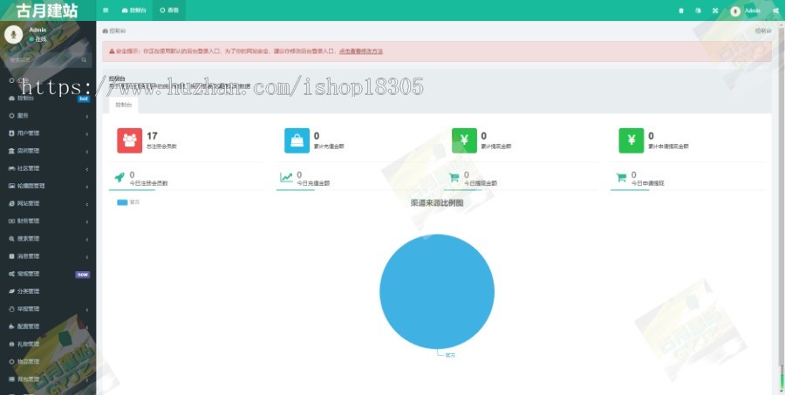
Task: Expand the 网站管理 sidebar menu
Action: point(48,203)
